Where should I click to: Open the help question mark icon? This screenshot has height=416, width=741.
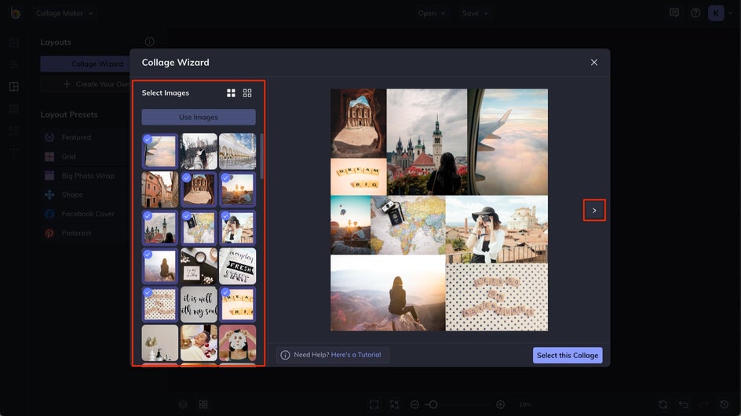695,13
